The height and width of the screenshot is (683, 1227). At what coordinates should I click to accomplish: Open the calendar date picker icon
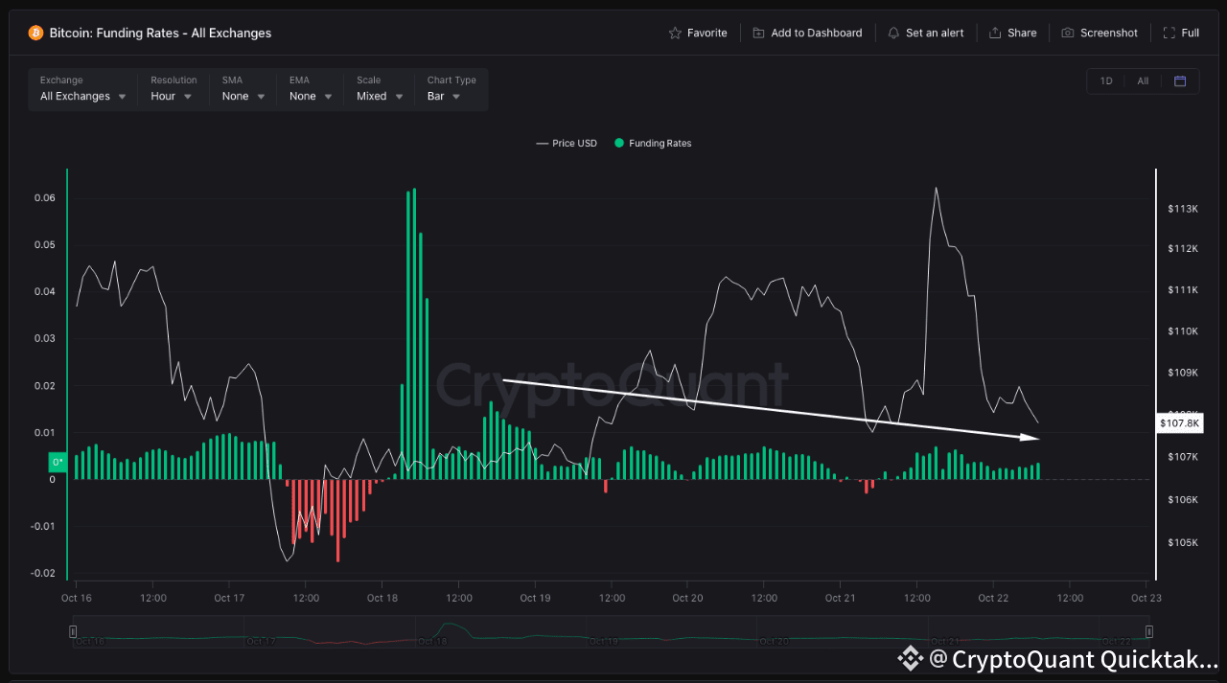coord(1180,81)
